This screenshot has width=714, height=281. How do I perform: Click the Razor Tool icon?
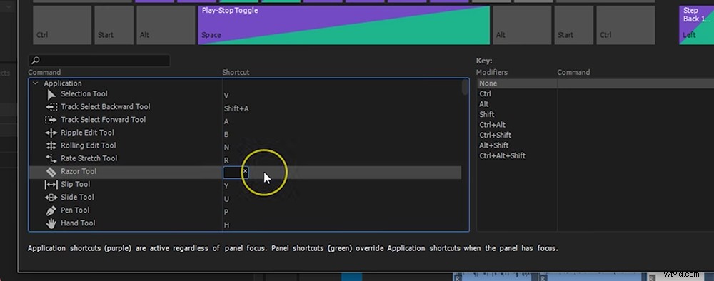coord(51,172)
